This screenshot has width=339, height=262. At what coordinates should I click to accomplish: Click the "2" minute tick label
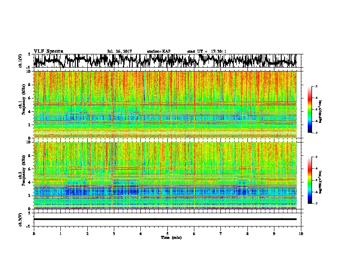[87, 234]
